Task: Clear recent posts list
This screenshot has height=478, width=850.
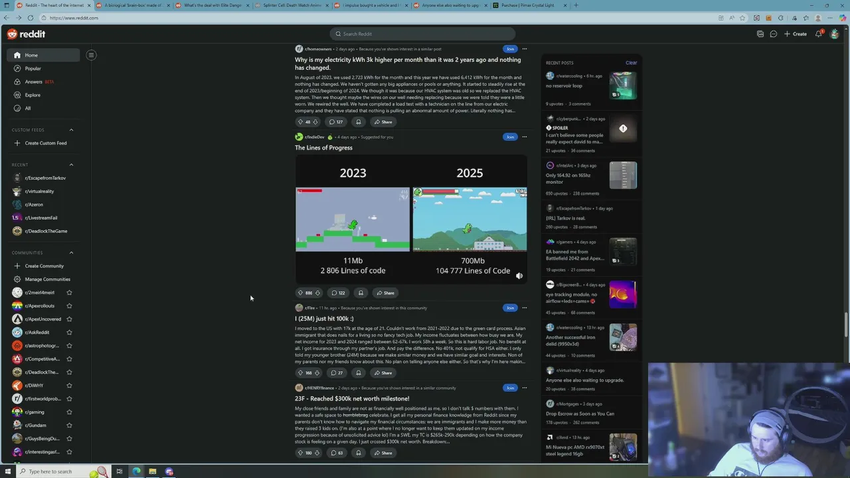Action: pyautogui.click(x=631, y=62)
